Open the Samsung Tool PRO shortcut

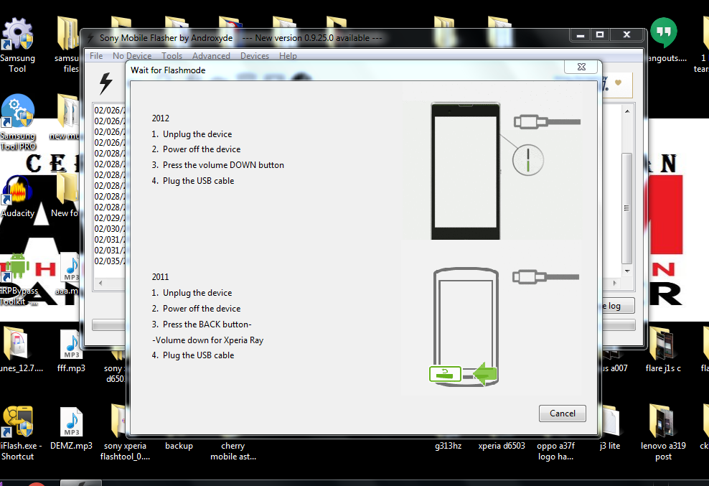tap(17, 122)
